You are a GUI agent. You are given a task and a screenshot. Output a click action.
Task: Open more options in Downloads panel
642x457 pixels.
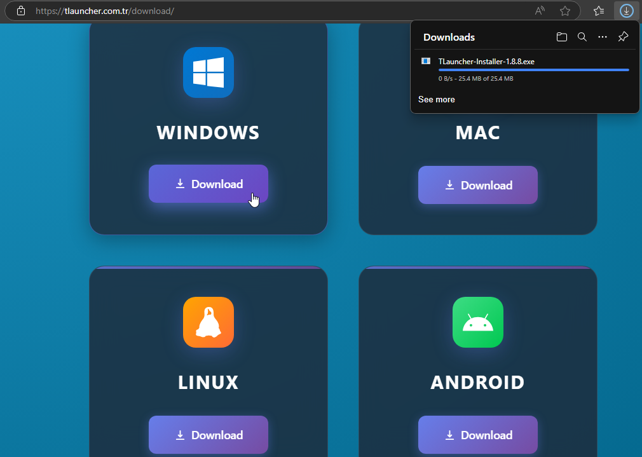pyautogui.click(x=602, y=38)
